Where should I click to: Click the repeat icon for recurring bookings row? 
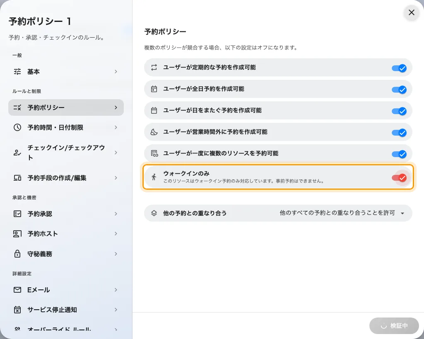pyautogui.click(x=154, y=67)
